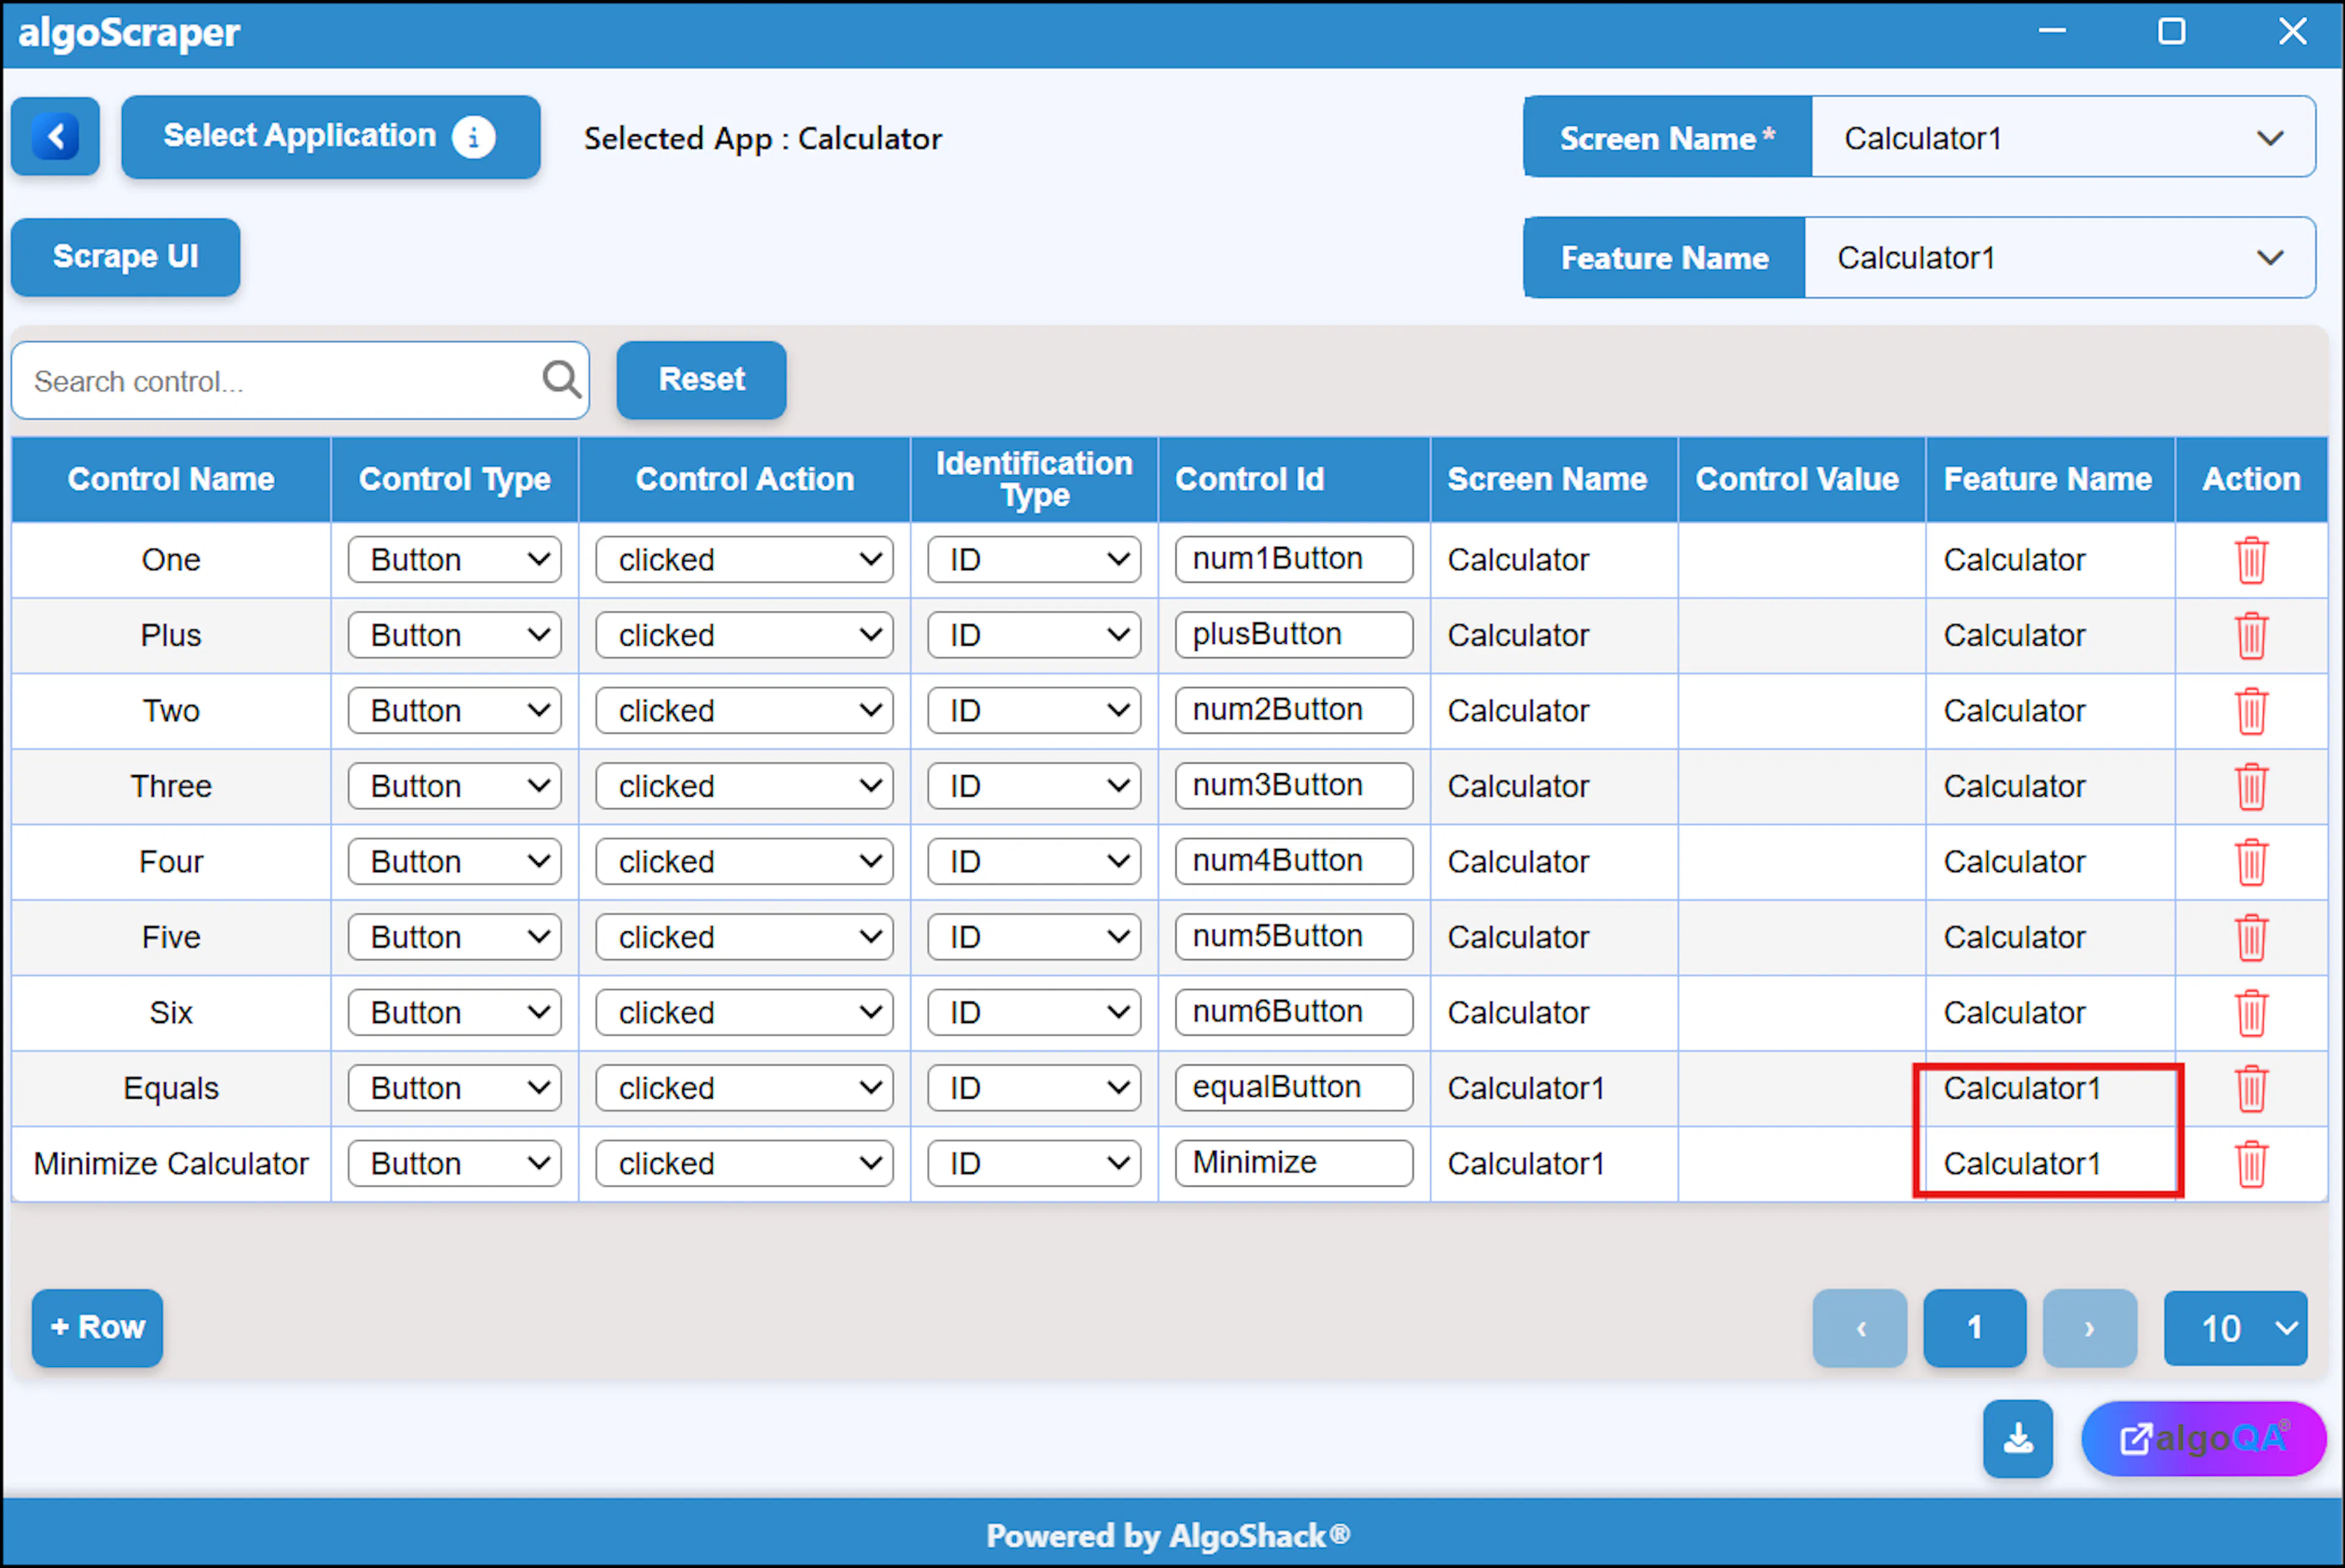Click the Control Value column header
This screenshot has width=2345, height=1568.
1801,479
